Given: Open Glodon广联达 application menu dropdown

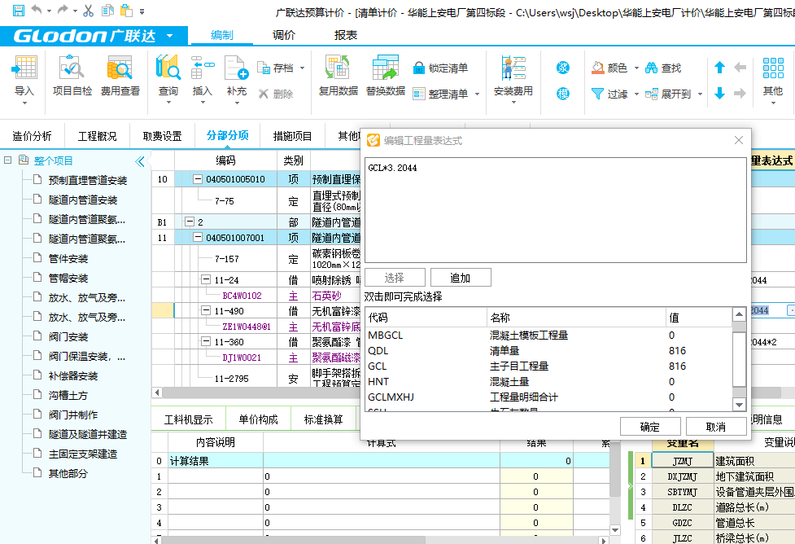Looking at the screenshot, I should 170,36.
